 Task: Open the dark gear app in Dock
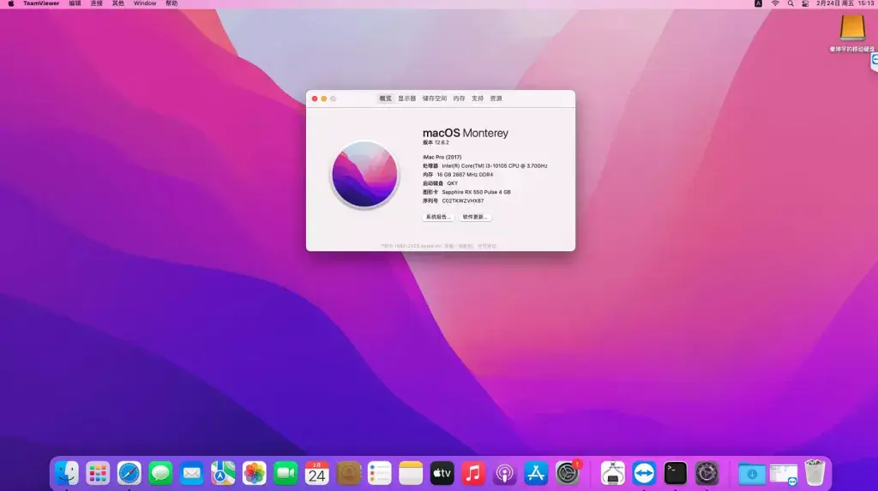707,474
